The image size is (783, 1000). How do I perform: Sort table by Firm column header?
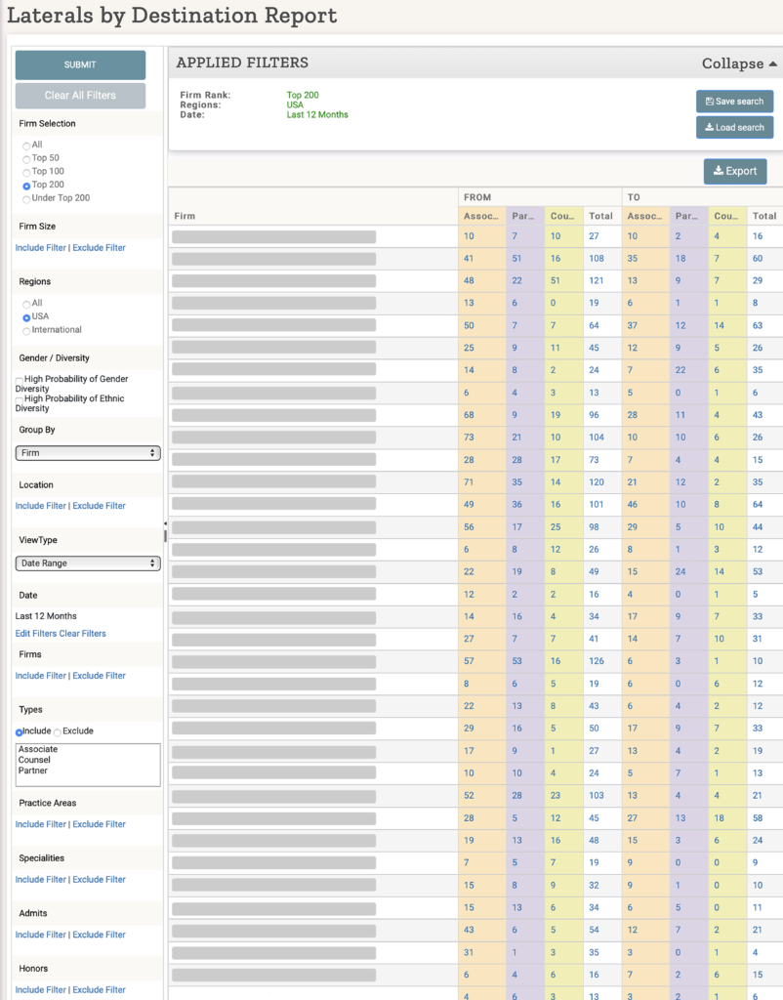185,216
